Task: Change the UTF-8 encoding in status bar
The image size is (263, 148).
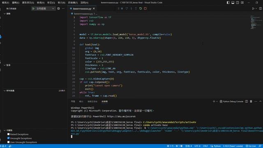Action: pos(197,146)
